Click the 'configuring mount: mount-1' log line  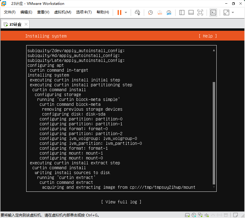click(x=71, y=153)
